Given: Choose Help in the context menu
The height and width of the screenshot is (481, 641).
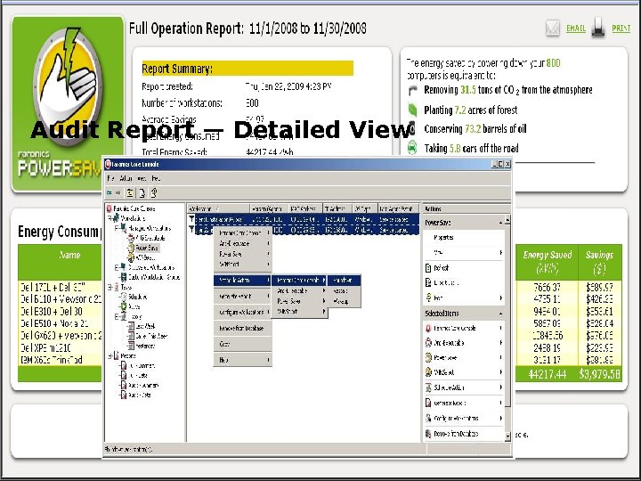Looking at the screenshot, I should (243, 360).
